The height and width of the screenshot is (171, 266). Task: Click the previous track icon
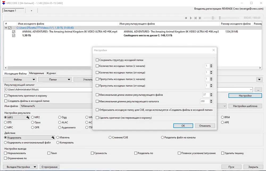click(196, 18)
